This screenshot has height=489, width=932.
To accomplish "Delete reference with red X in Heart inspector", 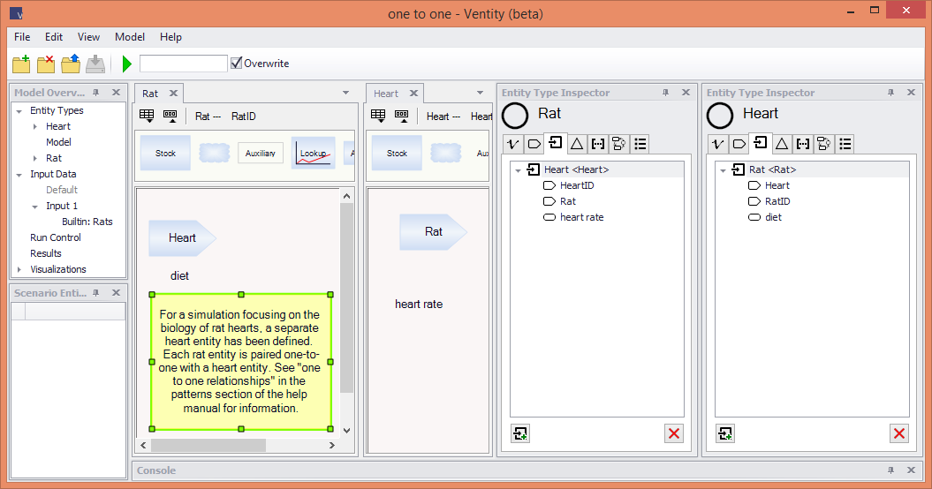I will [x=899, y=433].
